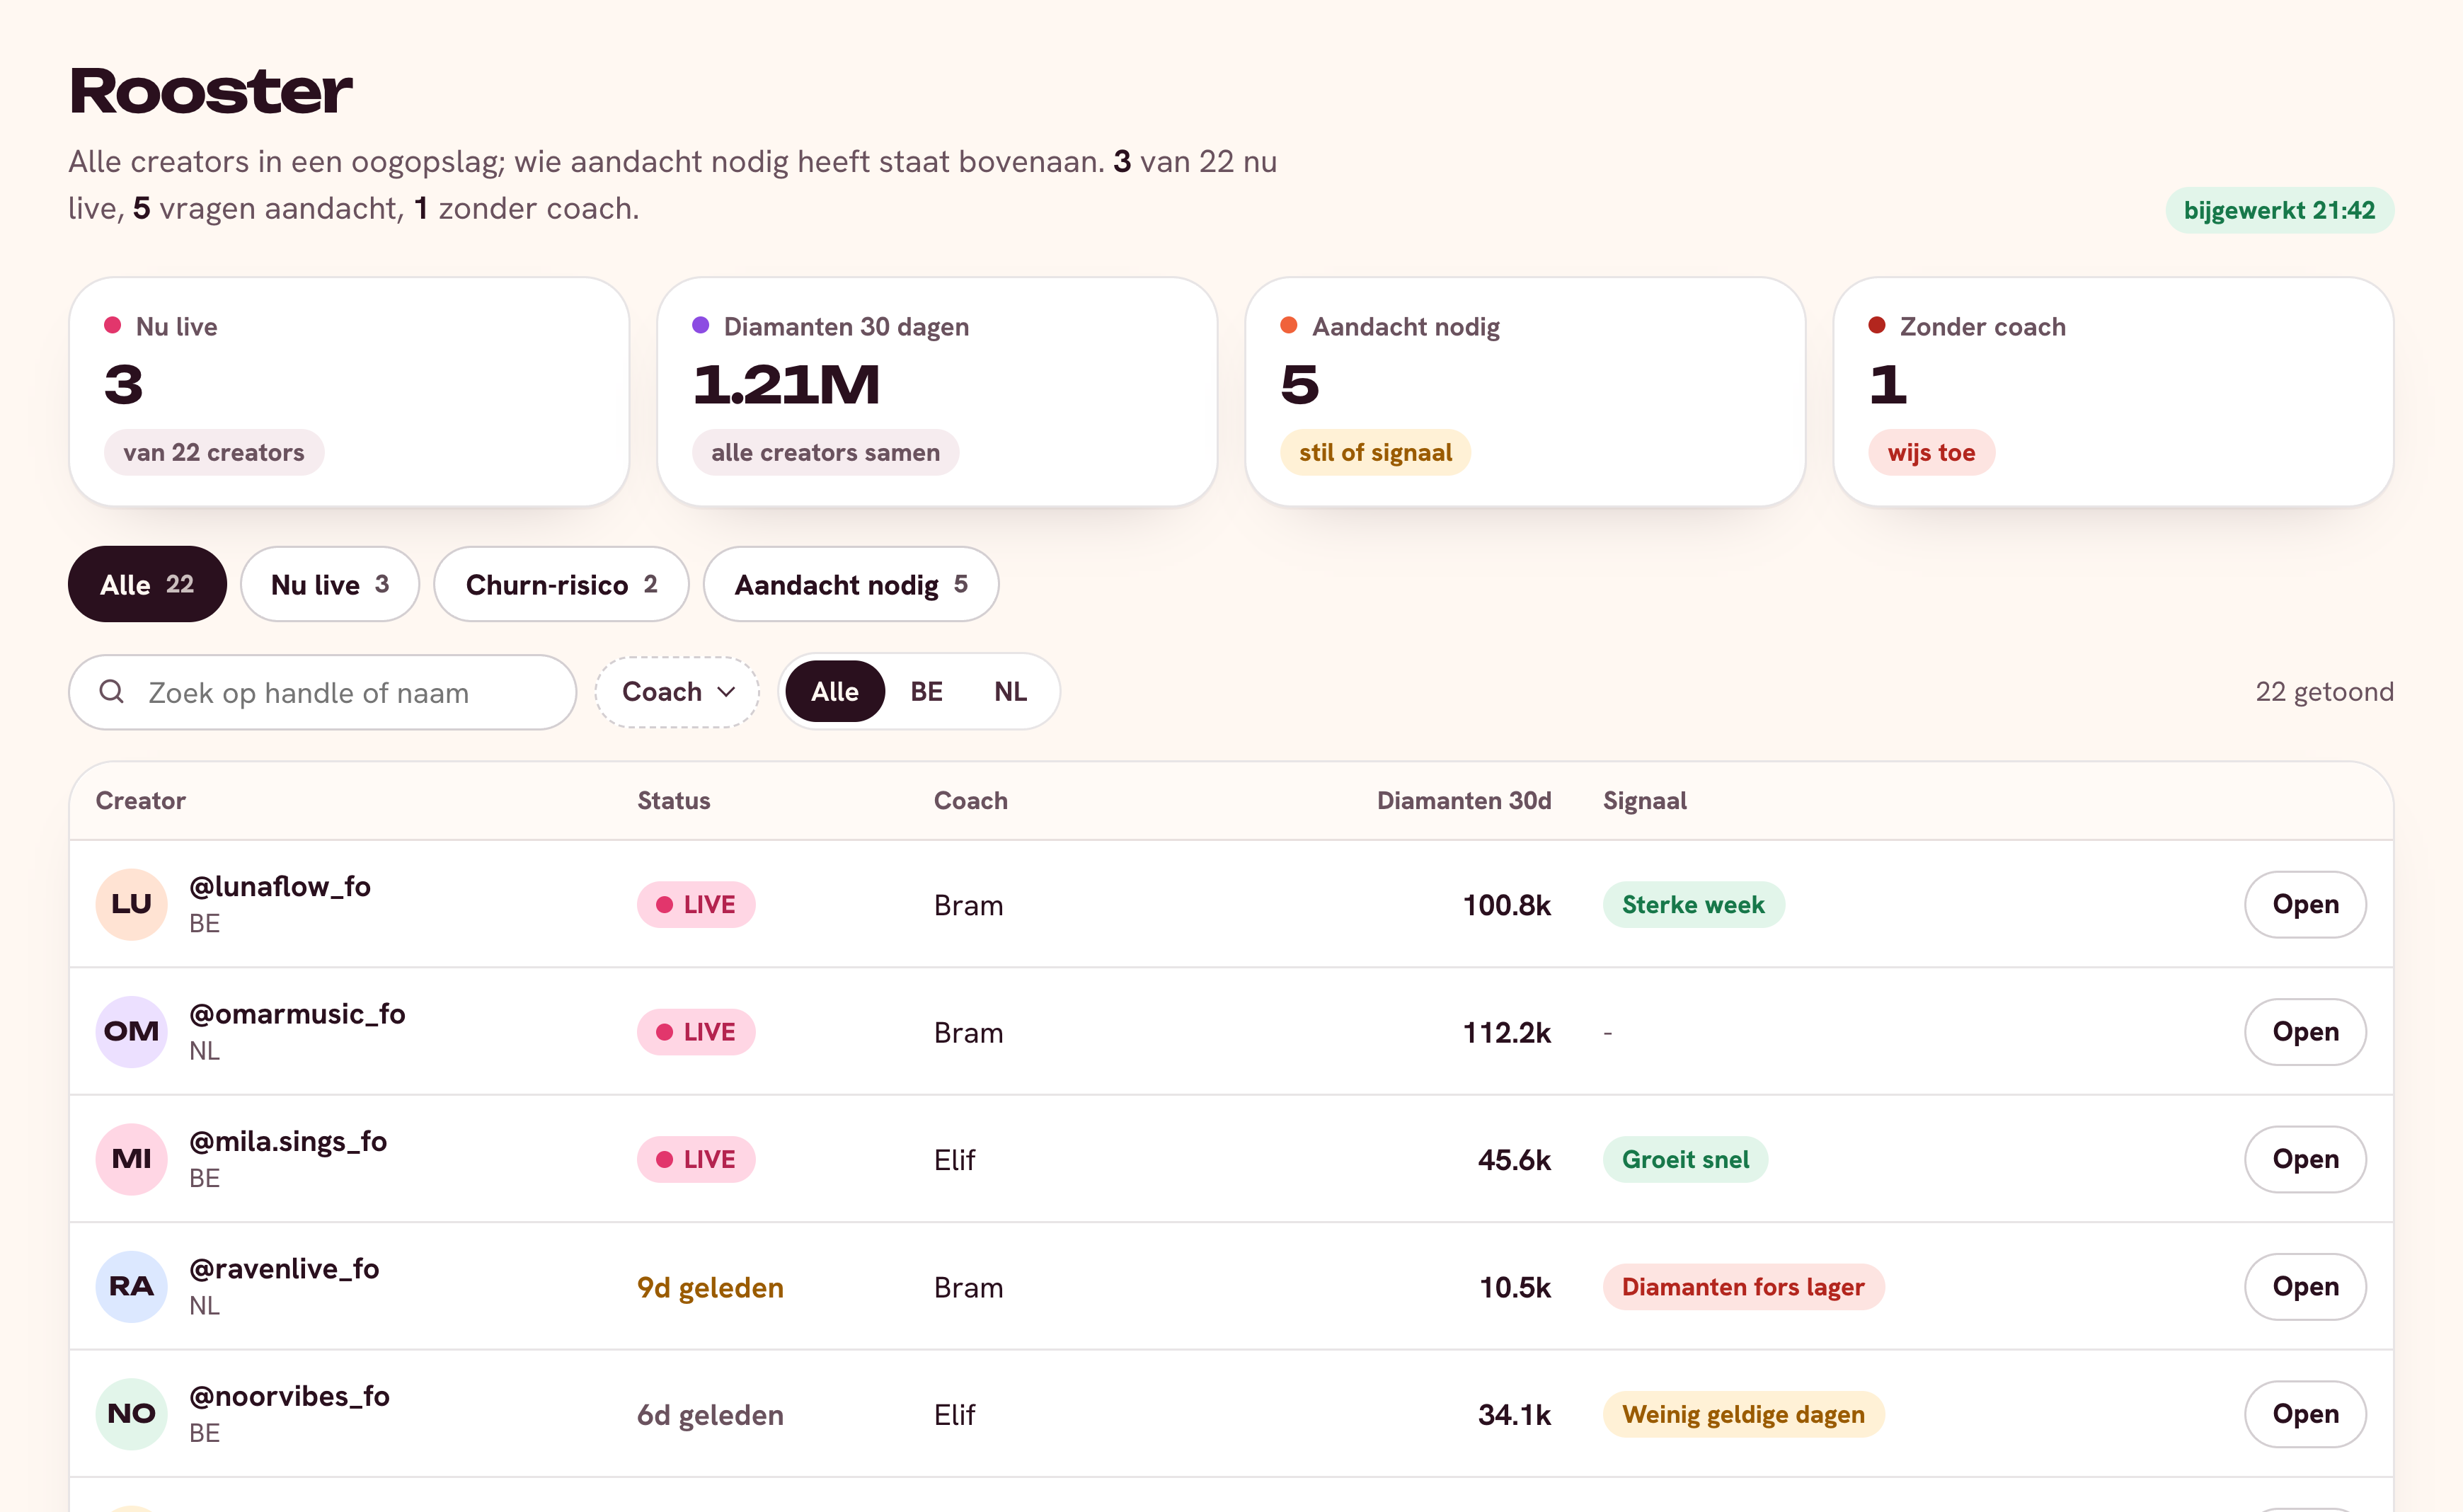Click the 'Diamanten fors lager' signal tag
Screen dimensions: 2463x1512
click(x=1743, y=1286)
